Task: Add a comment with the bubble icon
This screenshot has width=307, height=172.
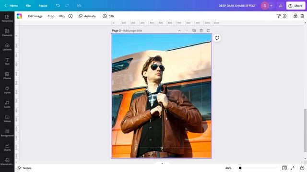Action: click(x=217, y=38)
